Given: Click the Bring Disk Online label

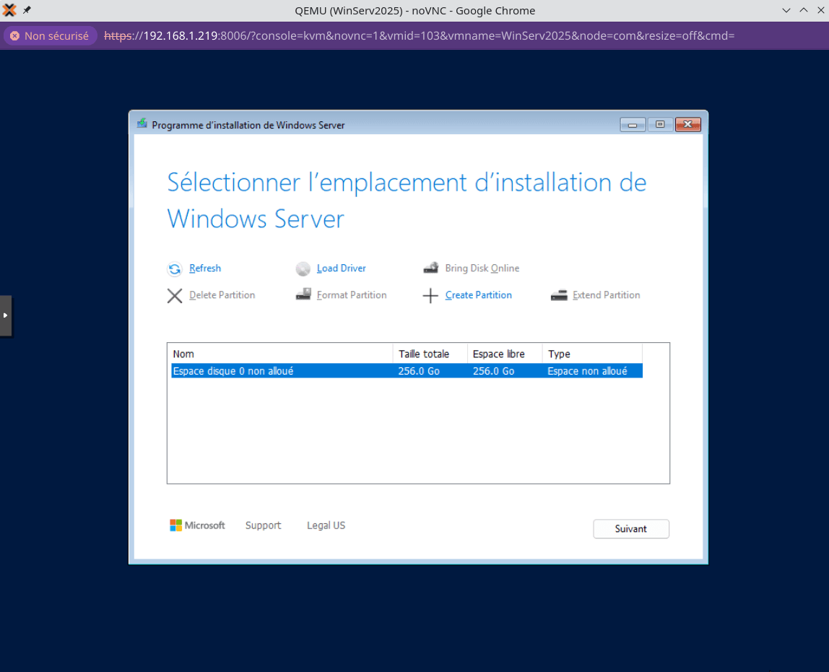Looking at the screenshot, I should 482,269.
